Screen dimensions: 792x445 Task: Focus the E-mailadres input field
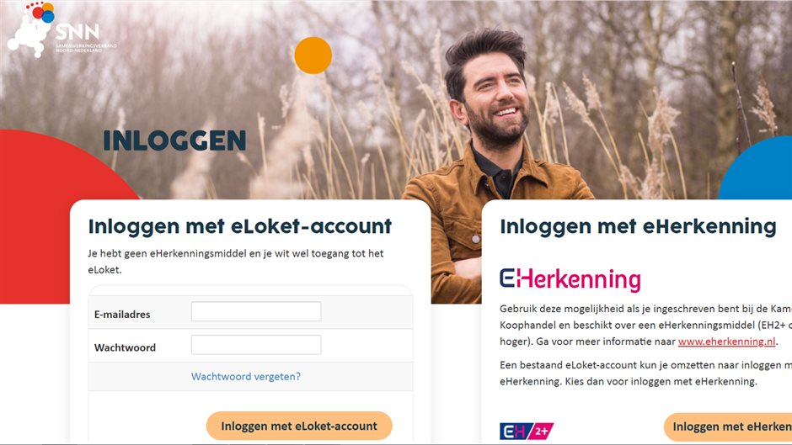pyautogui.click(x=256, y=311)
